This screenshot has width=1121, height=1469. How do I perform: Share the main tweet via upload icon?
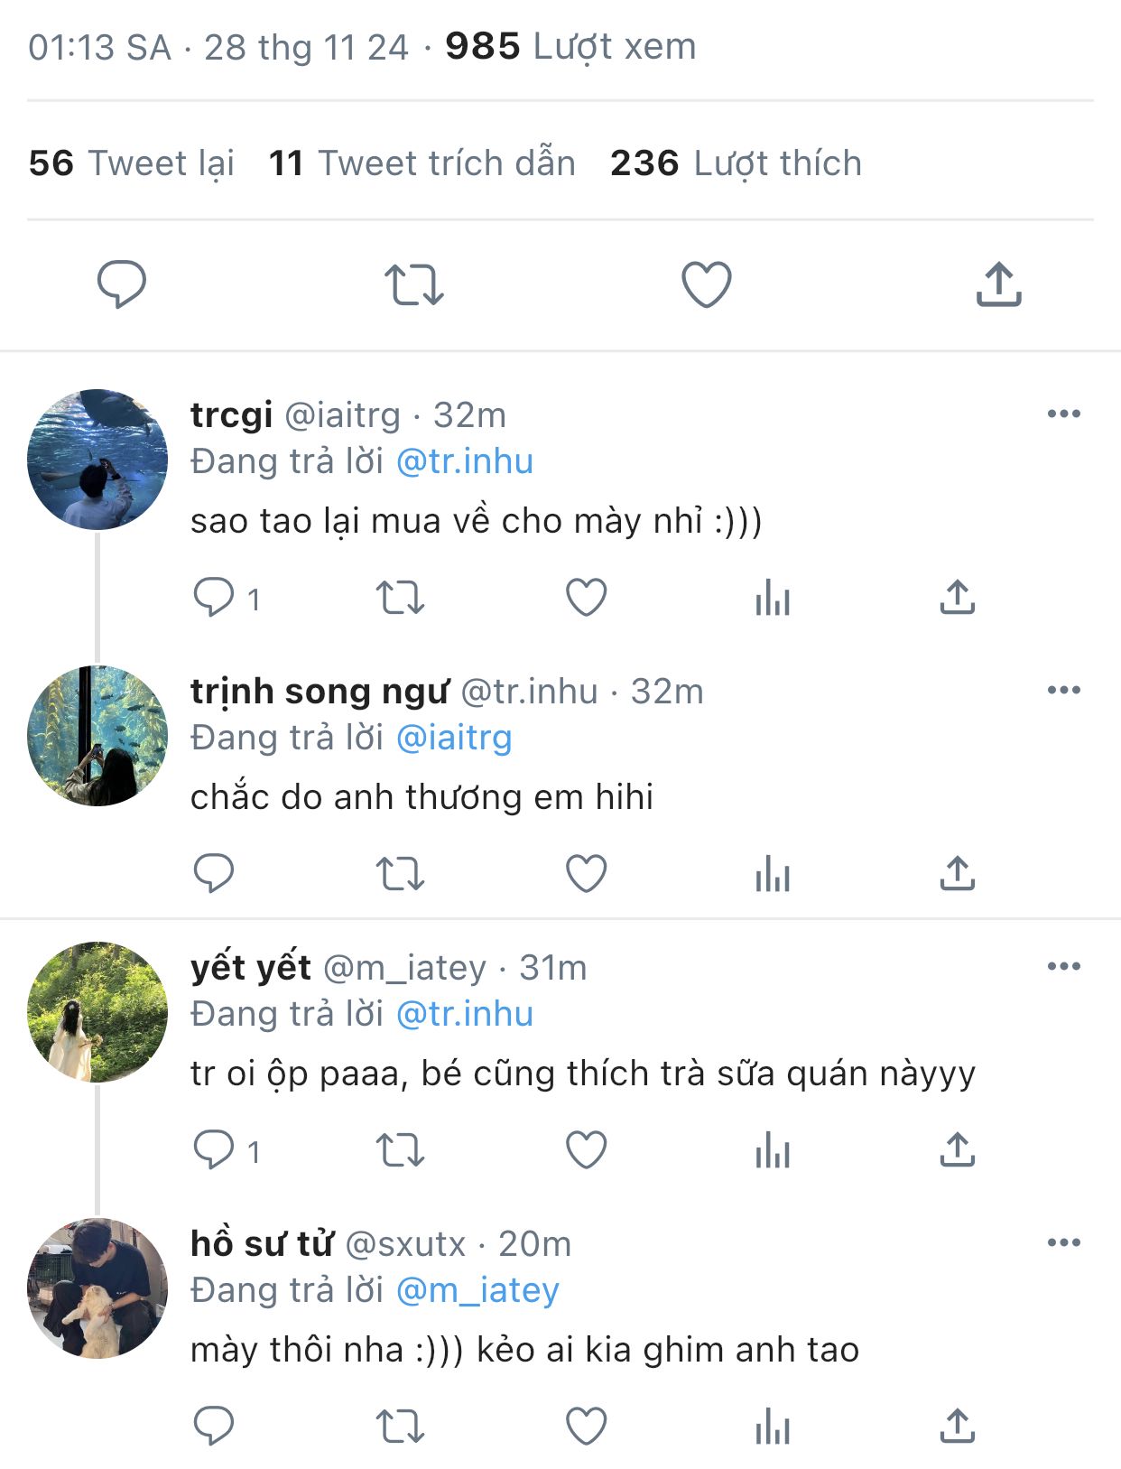point(998,284)
